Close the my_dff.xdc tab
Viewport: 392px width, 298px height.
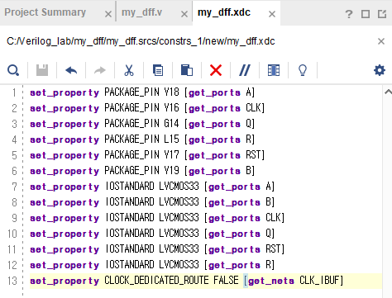tap(272, 14)
